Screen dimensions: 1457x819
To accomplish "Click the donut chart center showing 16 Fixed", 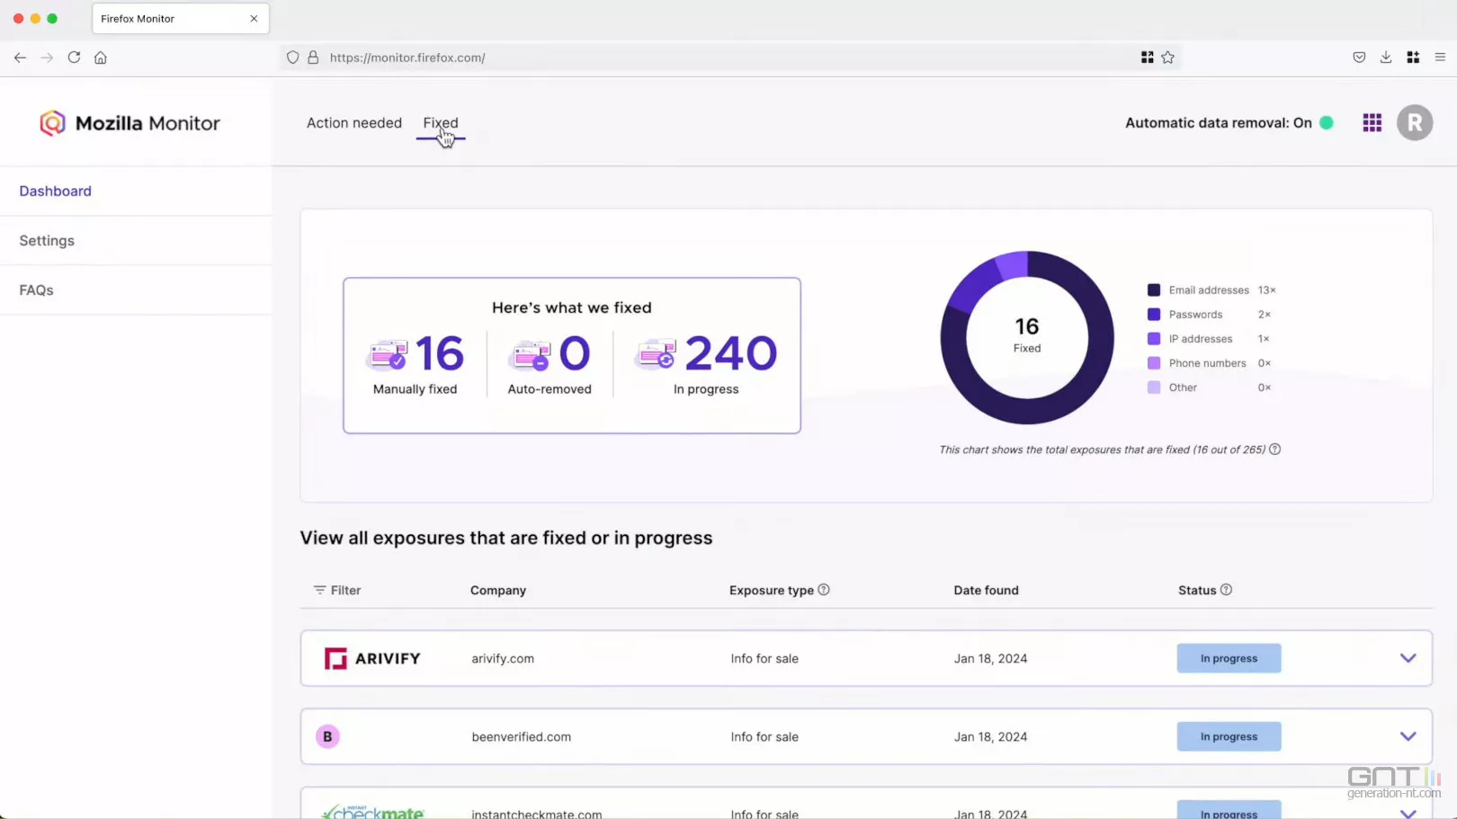I will click(x=1027, y=336).
